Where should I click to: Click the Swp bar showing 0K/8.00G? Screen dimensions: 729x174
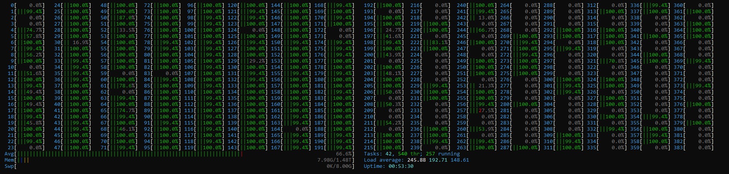click(180, 166)
